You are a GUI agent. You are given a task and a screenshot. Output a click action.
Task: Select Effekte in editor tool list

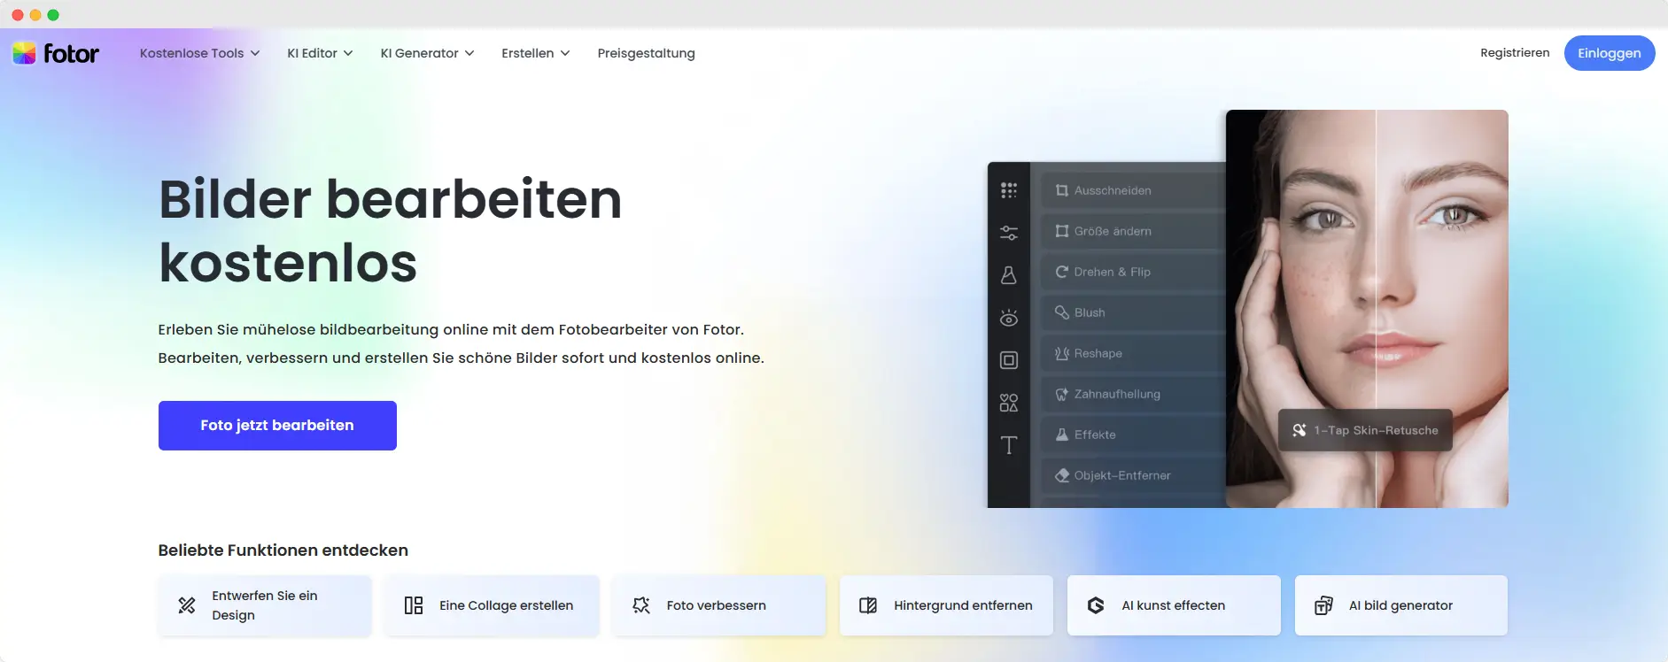click(1134, 435)
